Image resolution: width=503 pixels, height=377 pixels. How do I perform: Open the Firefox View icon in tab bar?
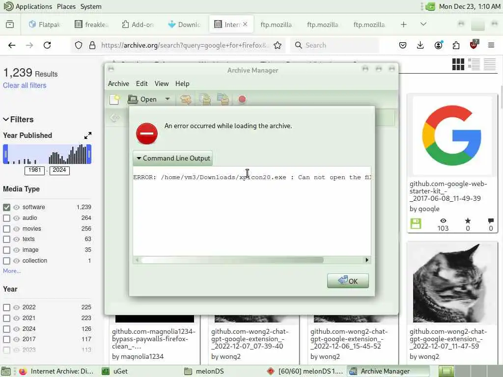pos(10,25)
